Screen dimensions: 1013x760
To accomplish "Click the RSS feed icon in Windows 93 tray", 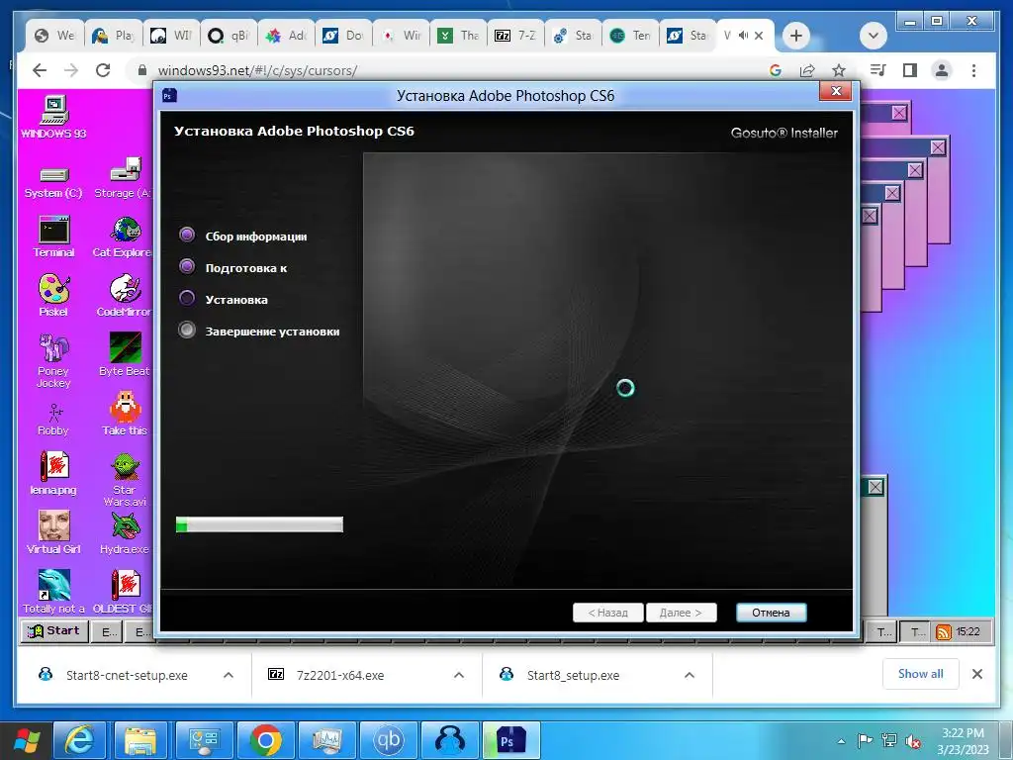I will point(943,632).
